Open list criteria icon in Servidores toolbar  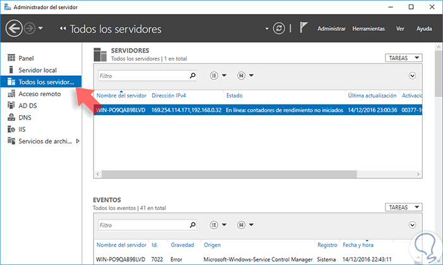pyautogui.click(x=214, y=76)
